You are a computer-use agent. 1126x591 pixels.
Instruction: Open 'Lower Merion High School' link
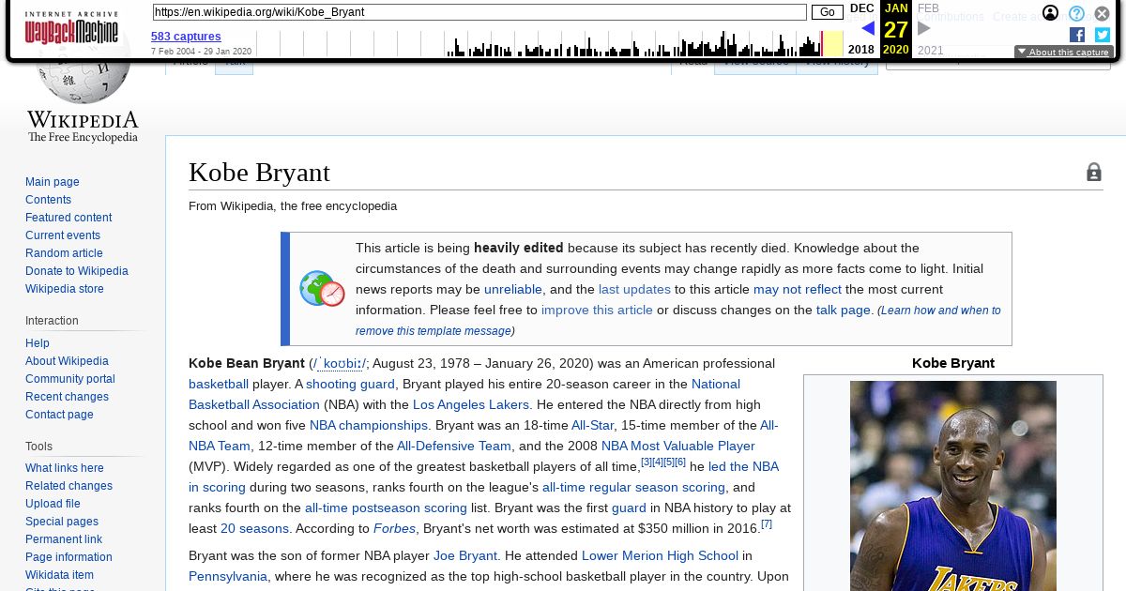[x=660, y=555]
